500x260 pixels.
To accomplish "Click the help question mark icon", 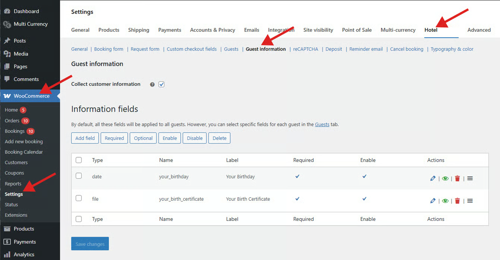I will coord(152,85).
